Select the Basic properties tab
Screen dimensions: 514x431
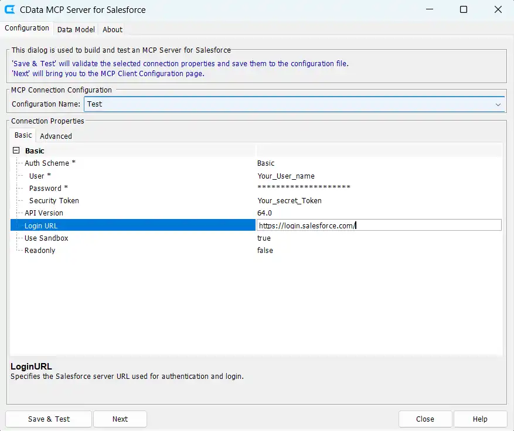tap(23, 135)
